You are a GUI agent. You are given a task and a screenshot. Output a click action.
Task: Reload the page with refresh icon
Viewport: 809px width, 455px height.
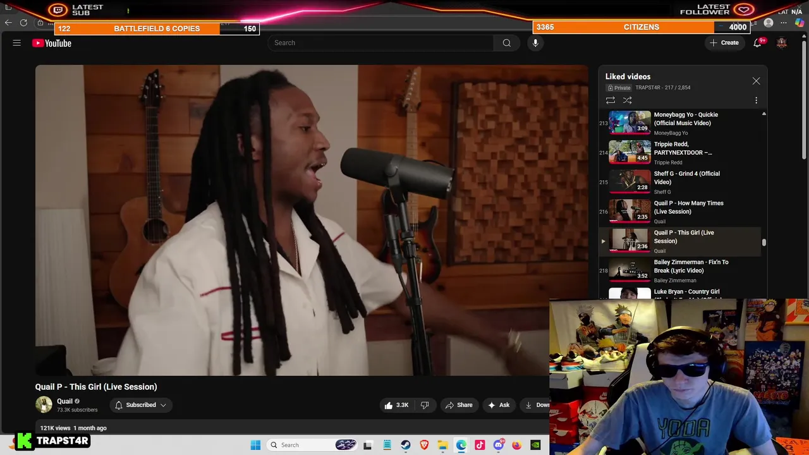coord(23,23)
